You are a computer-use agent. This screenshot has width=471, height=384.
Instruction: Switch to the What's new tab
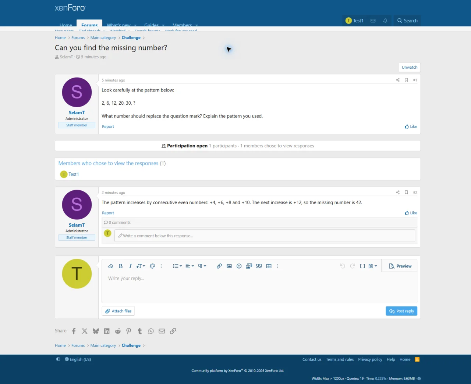point(118,25)
